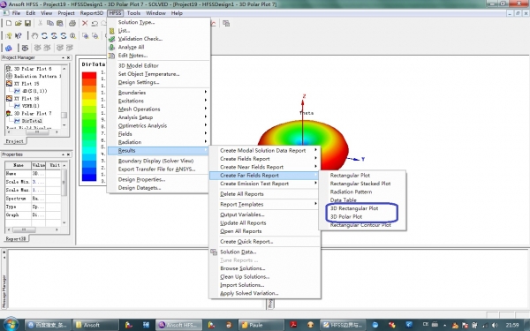Click Delete All Reports

pyautogui.click(x=242, y=194)
